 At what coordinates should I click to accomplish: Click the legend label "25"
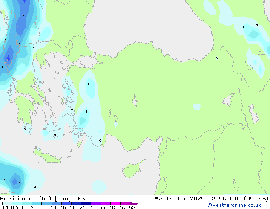[83, 207]
